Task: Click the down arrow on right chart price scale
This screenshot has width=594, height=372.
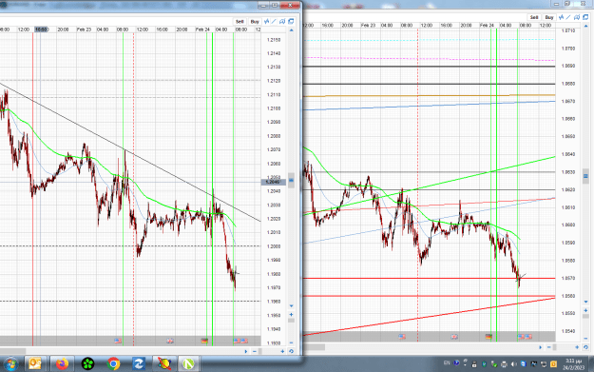Action: coord(585,302)
